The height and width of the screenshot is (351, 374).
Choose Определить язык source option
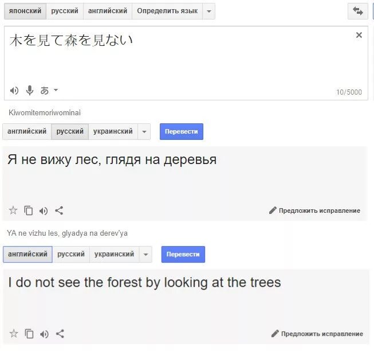[x=167, y=11]
